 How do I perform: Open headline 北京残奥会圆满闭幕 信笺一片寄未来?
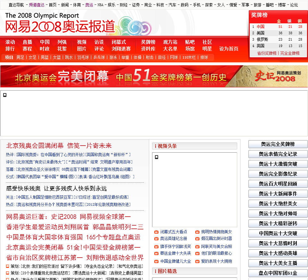click(x=59, y=146)
